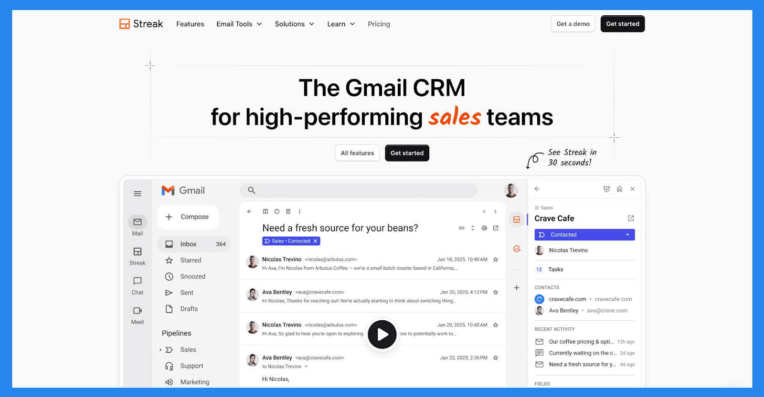Expand the Learn menu
Image resolution: width=764 pixels, height=397 pixels.
click(x=341, y=24)
